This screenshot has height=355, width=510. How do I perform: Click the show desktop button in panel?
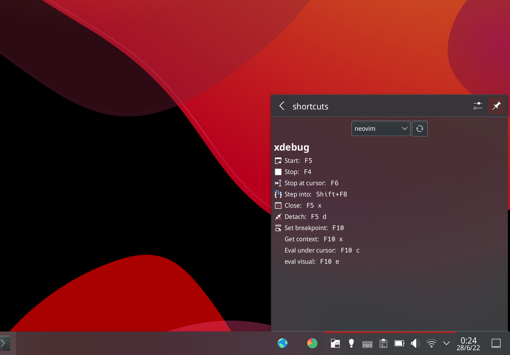point(496,343)
